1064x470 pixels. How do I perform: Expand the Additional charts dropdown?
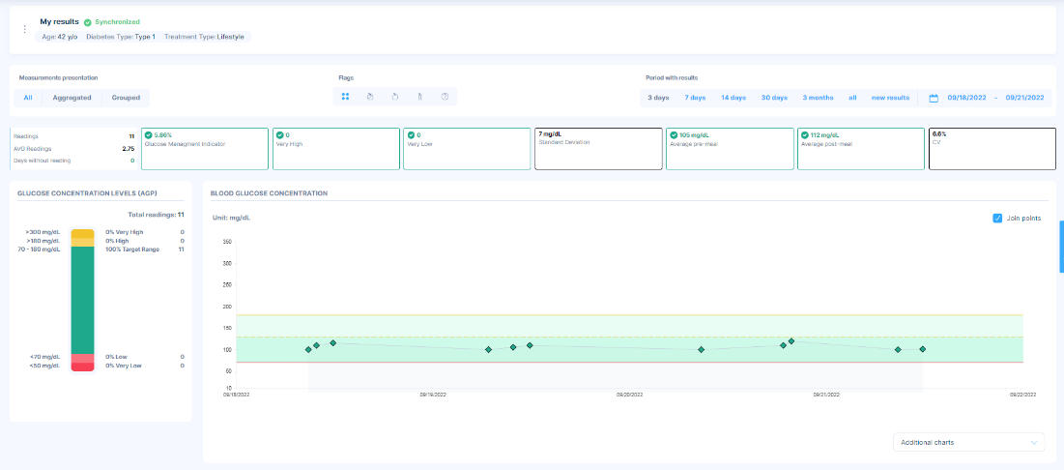coord(969,442)
